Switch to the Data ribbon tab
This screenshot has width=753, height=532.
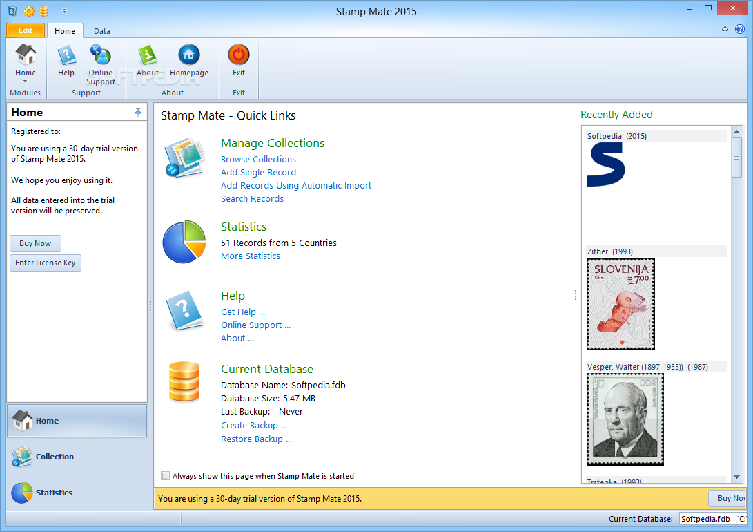102,31
